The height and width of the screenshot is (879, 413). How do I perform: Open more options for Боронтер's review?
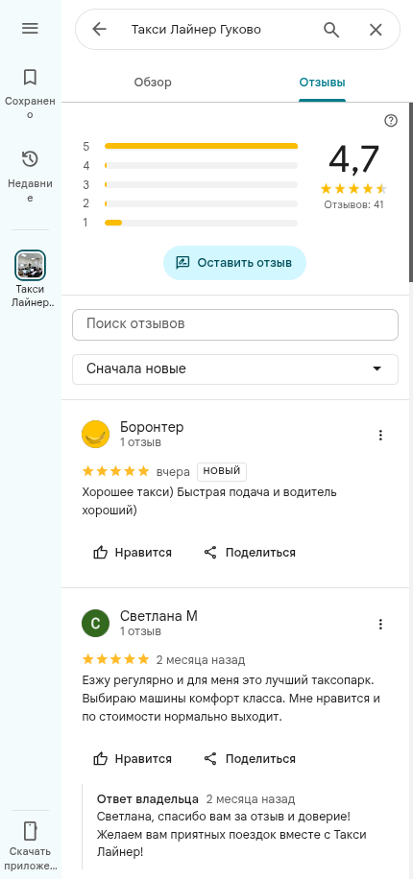coord(380,435)
